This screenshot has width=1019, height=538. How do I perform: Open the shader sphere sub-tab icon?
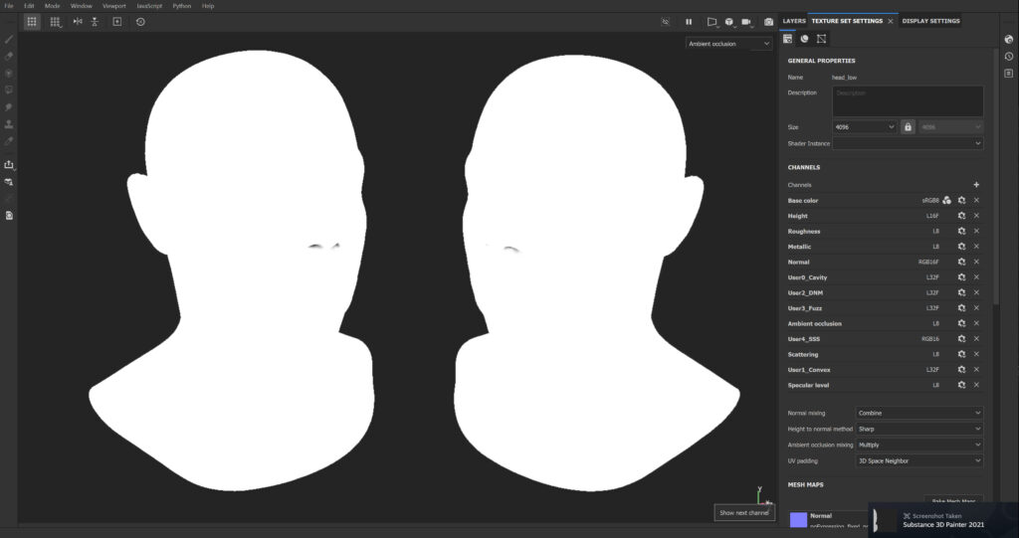(x=804, y=39)
